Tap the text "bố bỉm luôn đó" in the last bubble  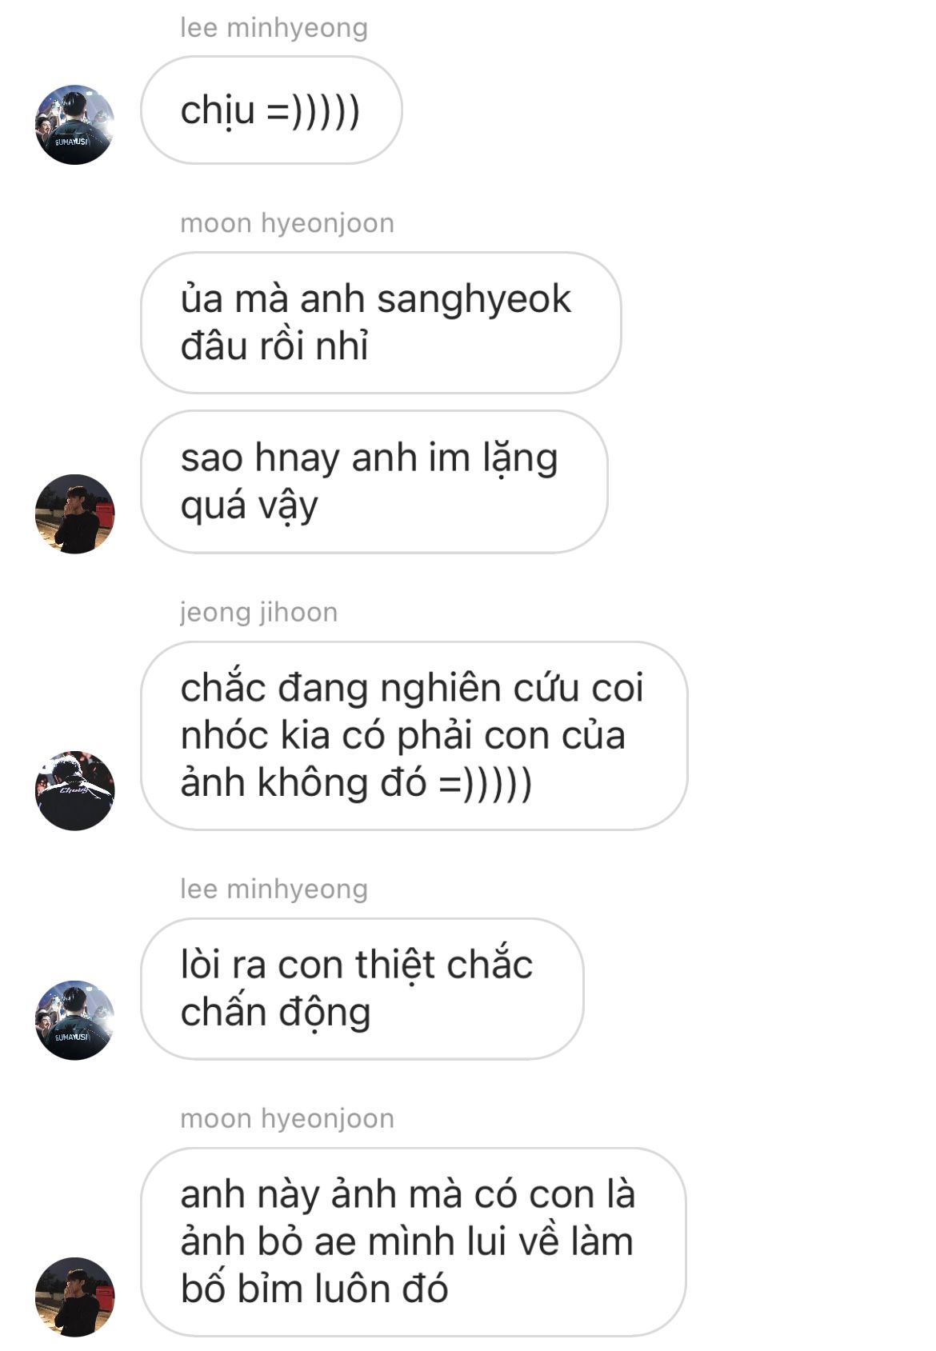click(314, 1289)
